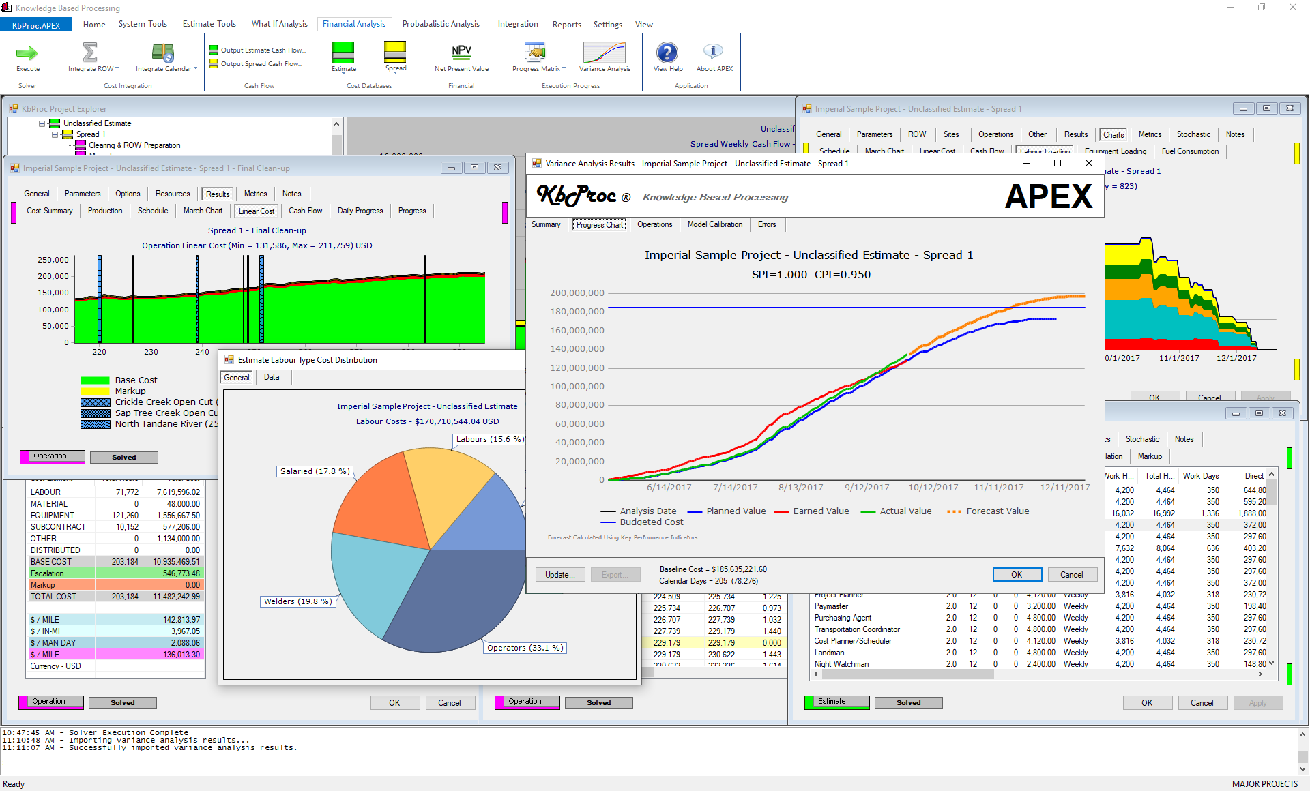Toggle the green Estimate status button
Screen dimensions: 1310x791
(x=836, y=702)
